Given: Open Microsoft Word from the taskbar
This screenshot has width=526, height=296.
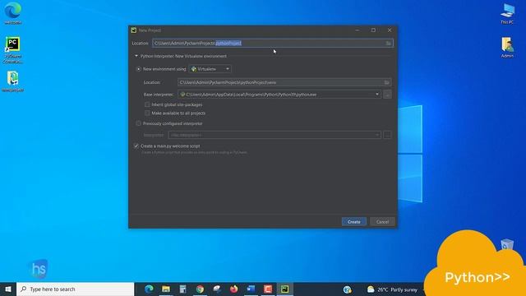Looking at the screenshot, I should pyautogui.click(x=251, y=289).
